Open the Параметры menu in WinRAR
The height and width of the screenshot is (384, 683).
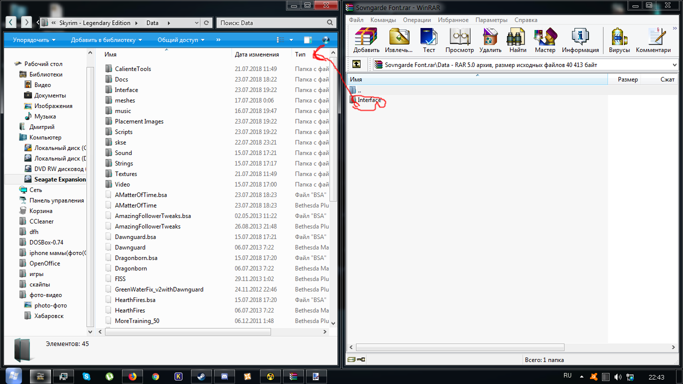(x=491, y=20)
